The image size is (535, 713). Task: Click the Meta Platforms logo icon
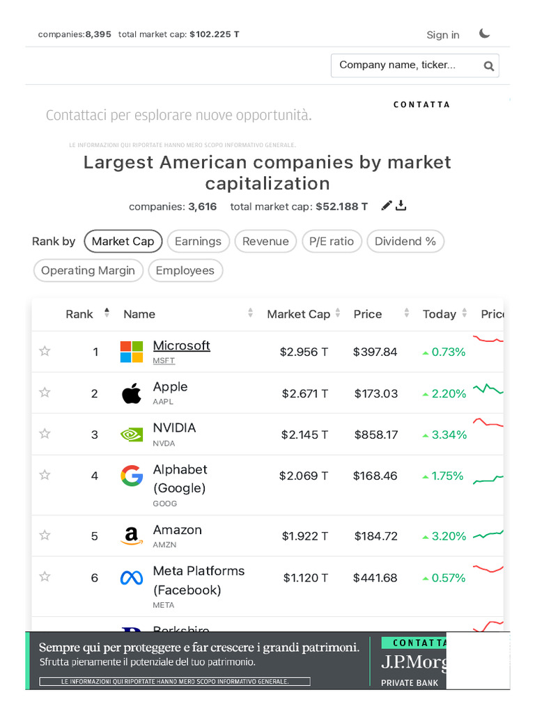132,577
